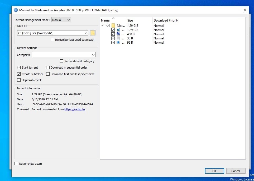Collapse the torrent root folder tree
The image size is (254, 181).
tap(103, 26)
